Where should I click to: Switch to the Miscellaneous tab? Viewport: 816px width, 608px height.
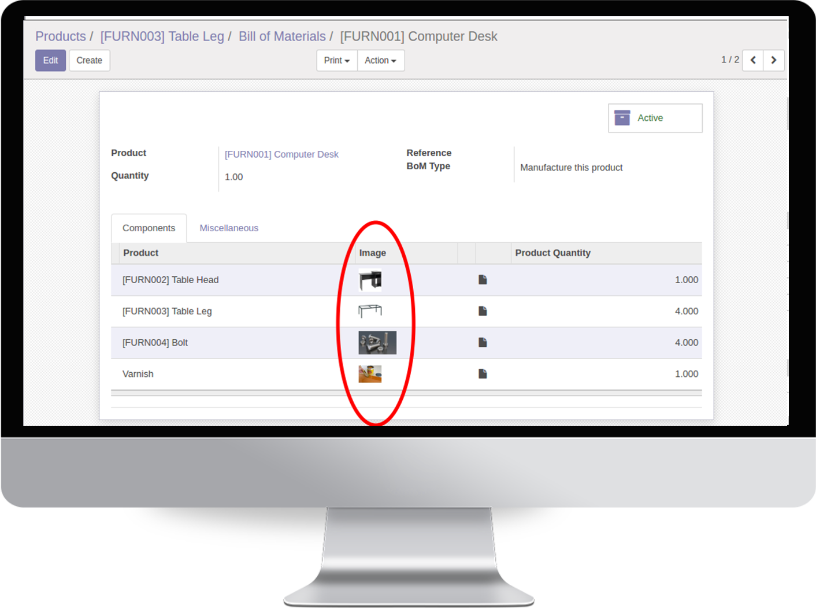(229, 228)
